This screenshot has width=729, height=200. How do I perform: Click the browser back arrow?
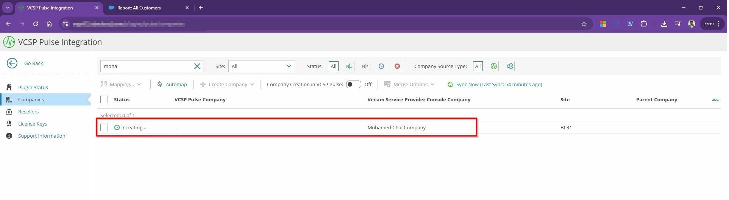[x=8, y=24]
